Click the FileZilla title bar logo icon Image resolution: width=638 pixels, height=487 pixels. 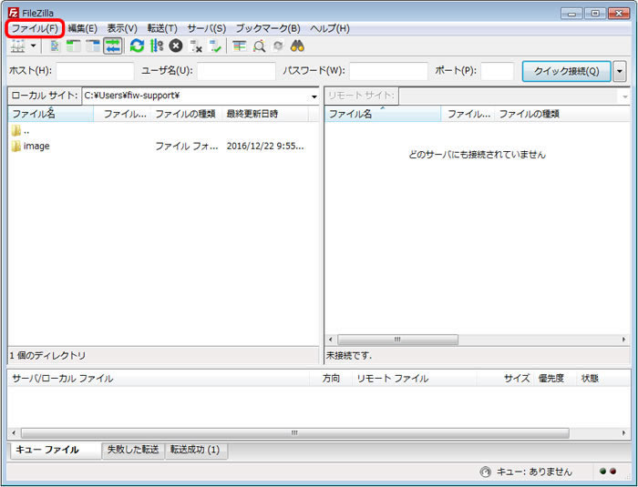14,13
